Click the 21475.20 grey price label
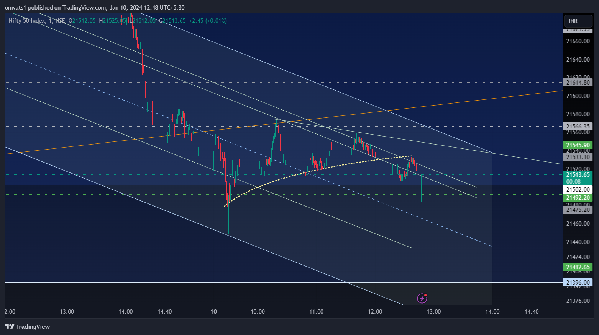Viewport: 599px width, 335px height. [x=578, y=210]
